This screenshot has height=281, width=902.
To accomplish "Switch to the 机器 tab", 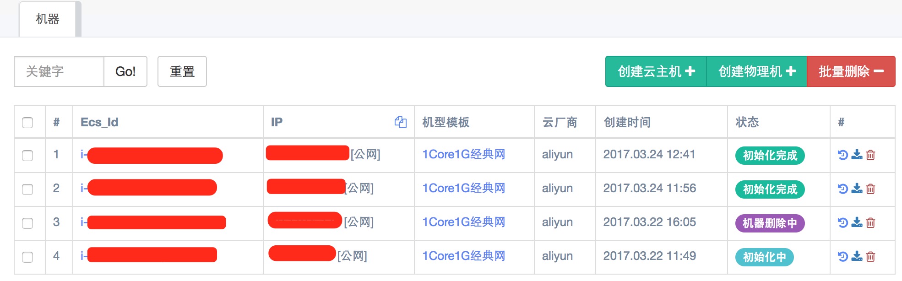I will (48, 19).
